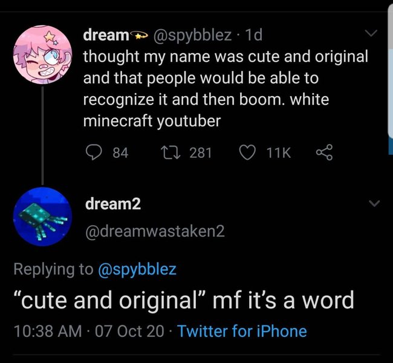Click the dream display name
This screenshot has height=363, width=393.
(105, 36)
